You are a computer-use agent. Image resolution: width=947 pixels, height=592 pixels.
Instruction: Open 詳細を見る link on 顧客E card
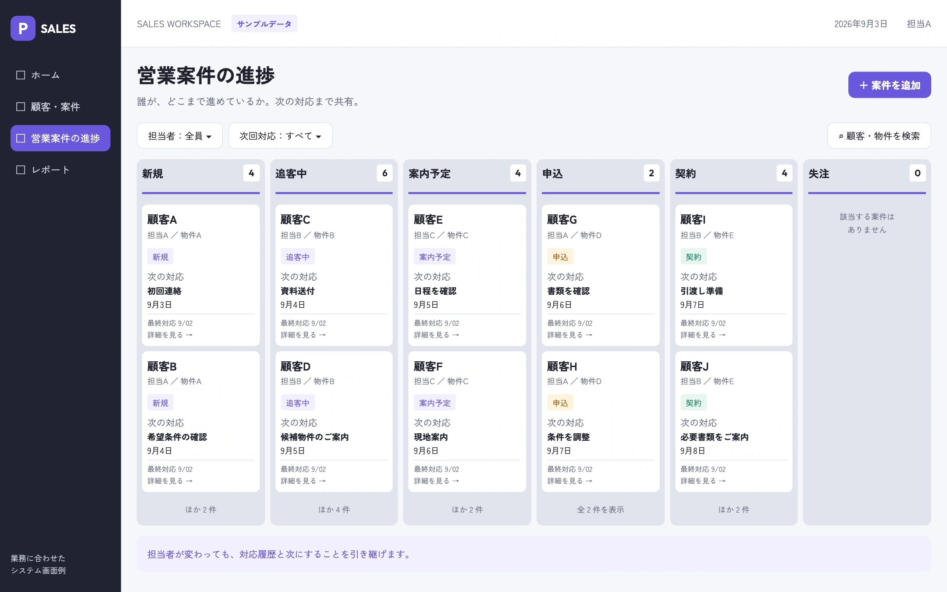coord(437,335)
